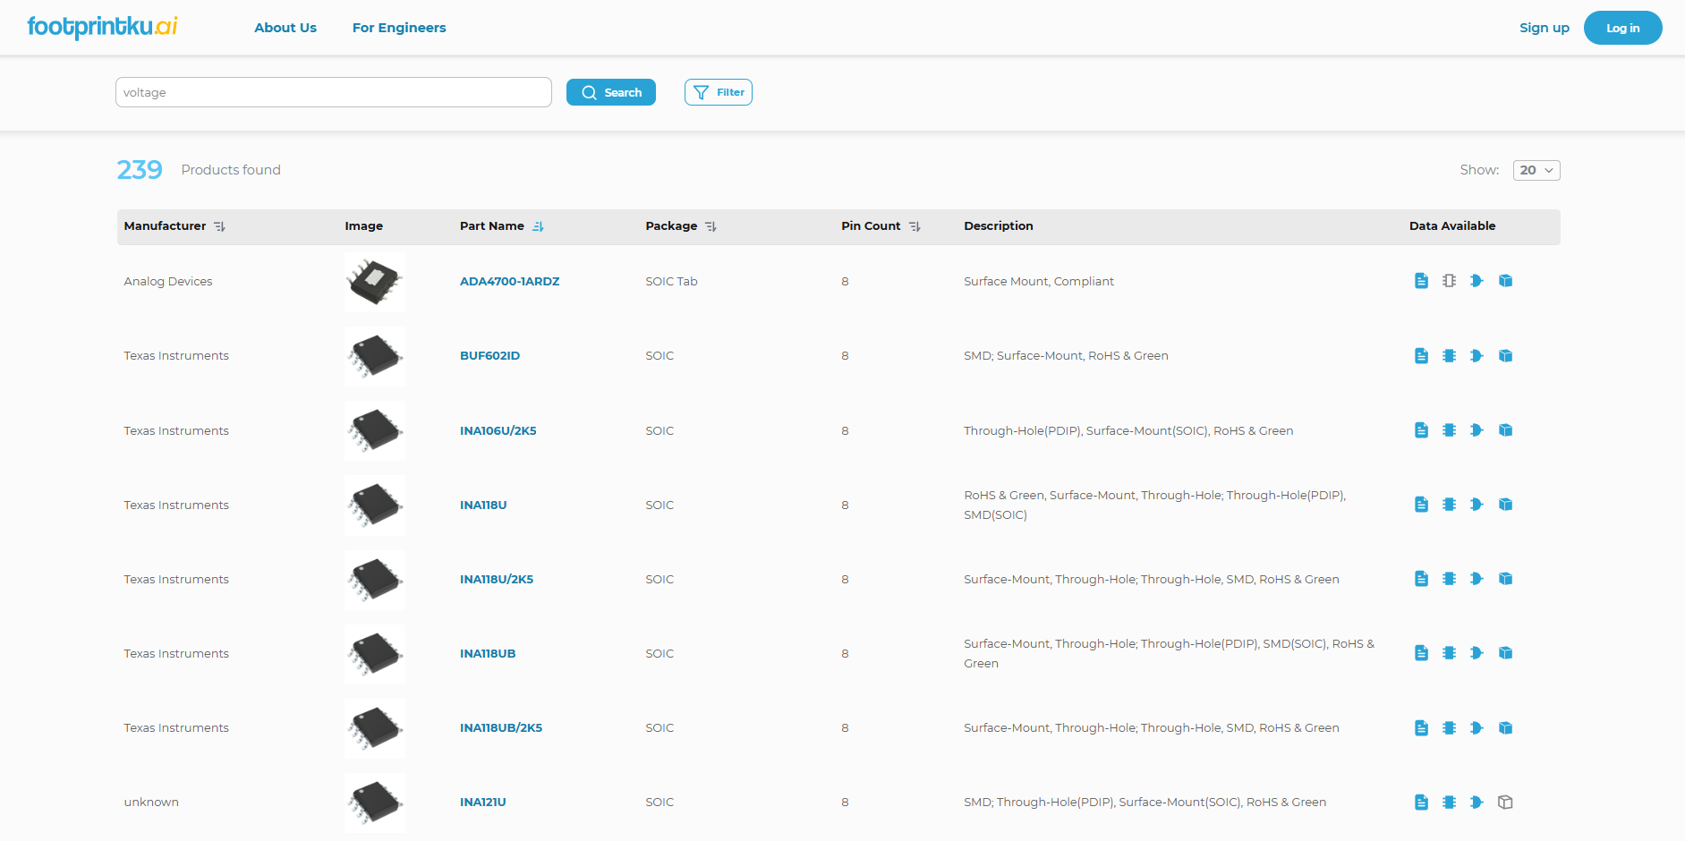Select 'Analog Devices' manufacturer cell
Image resolution: width=1685 pixels, height=841 pixels.
168,281
